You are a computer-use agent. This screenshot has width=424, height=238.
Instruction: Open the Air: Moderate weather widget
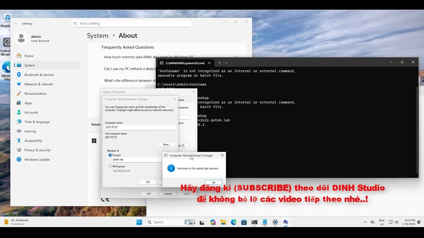tap(17, 222)
